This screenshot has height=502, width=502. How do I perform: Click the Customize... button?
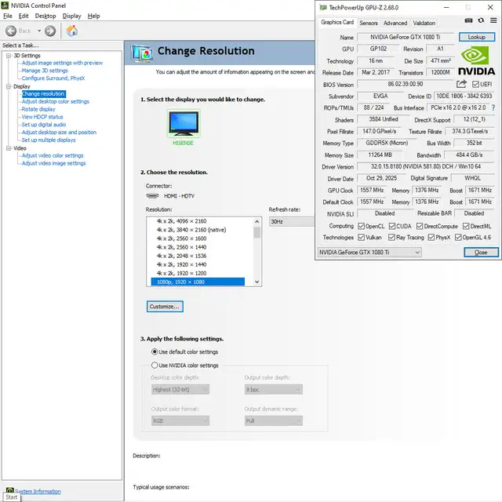165,307
